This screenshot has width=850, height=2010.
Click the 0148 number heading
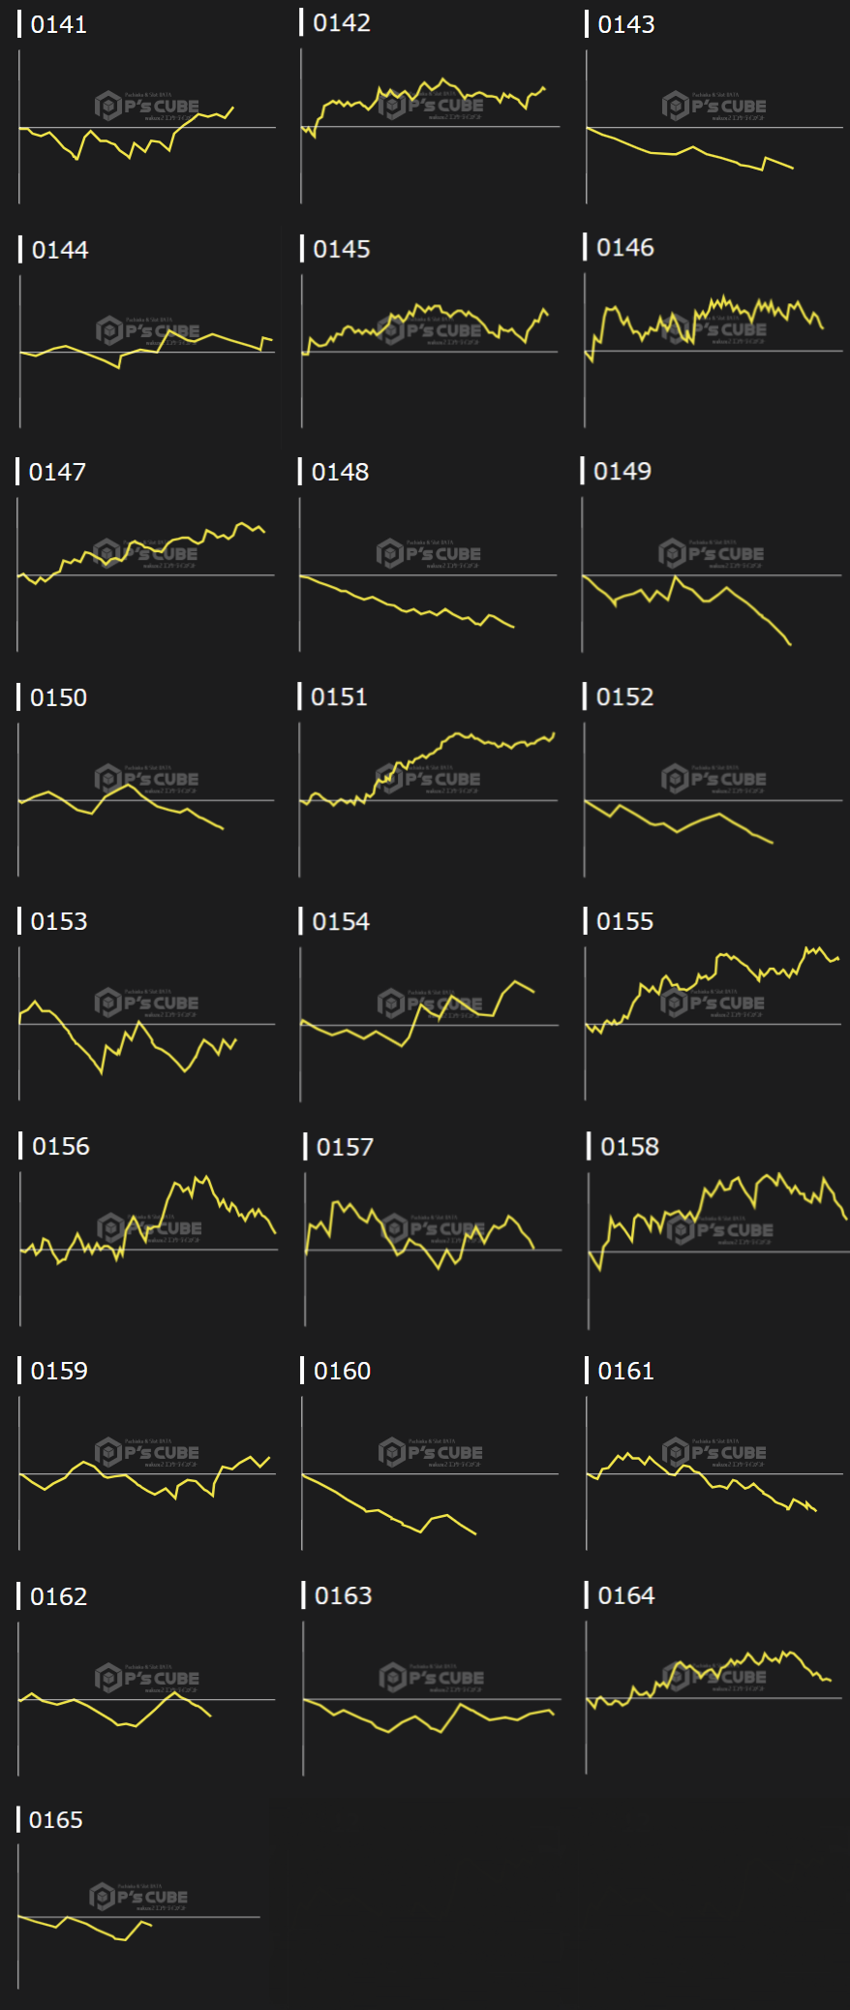click(340, 472)
